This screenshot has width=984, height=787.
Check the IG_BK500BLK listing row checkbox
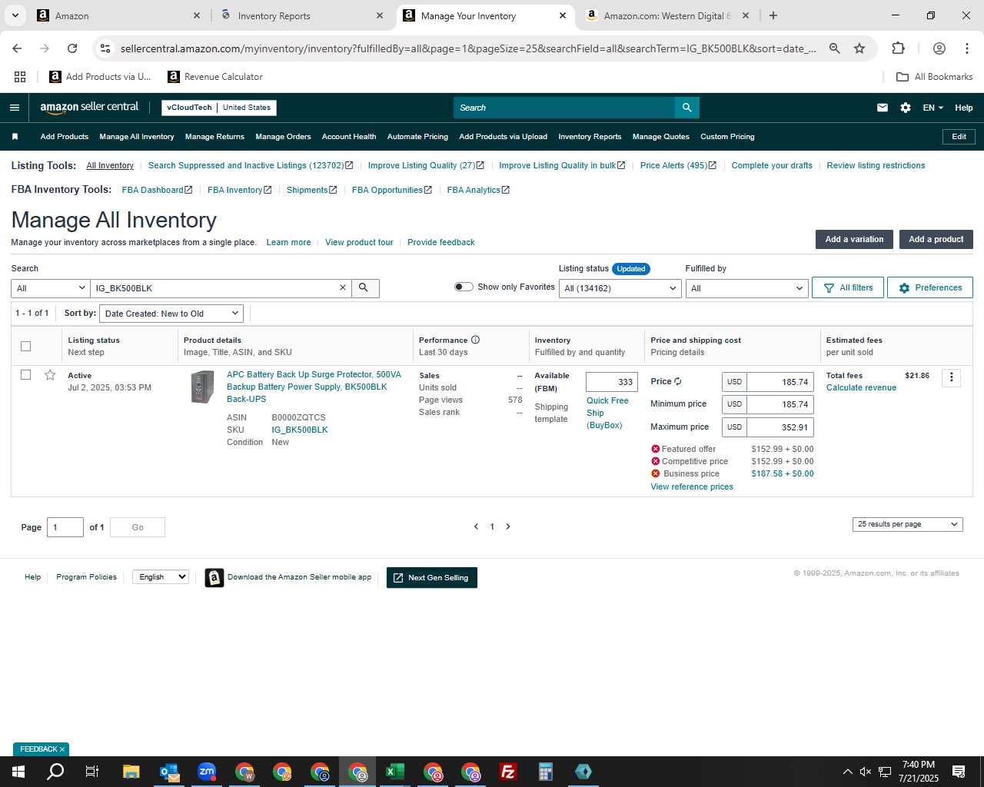[25, 375]
